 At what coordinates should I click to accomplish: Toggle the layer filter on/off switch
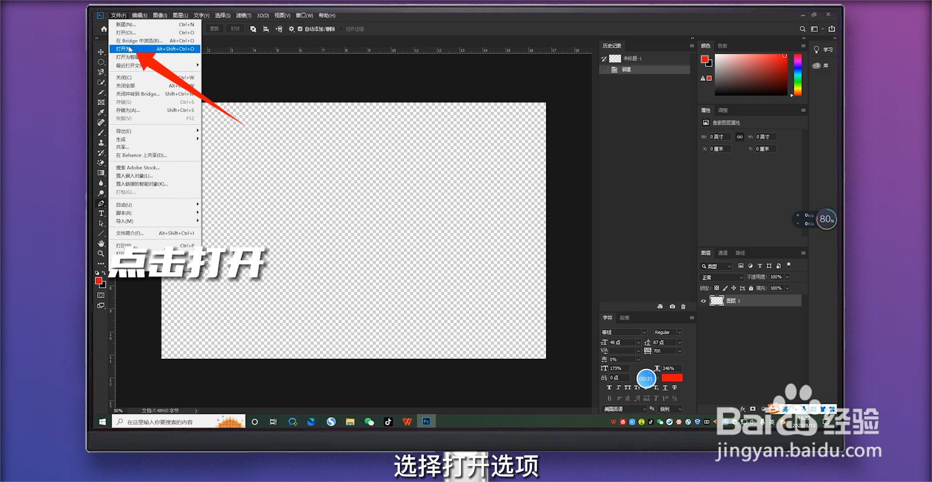(789, 265)
